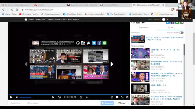195x109 pixels.
Task: Mute the video volume speaker icon
Action: (x=17, y=97)
